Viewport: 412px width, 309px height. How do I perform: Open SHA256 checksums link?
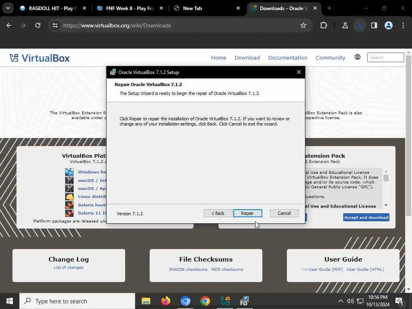point(188,269)
